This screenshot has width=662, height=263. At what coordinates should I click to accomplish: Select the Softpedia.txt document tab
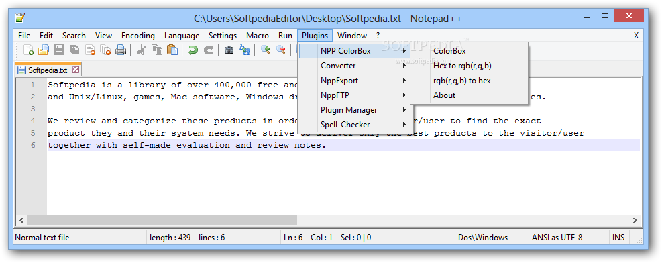tap(48, 70)
